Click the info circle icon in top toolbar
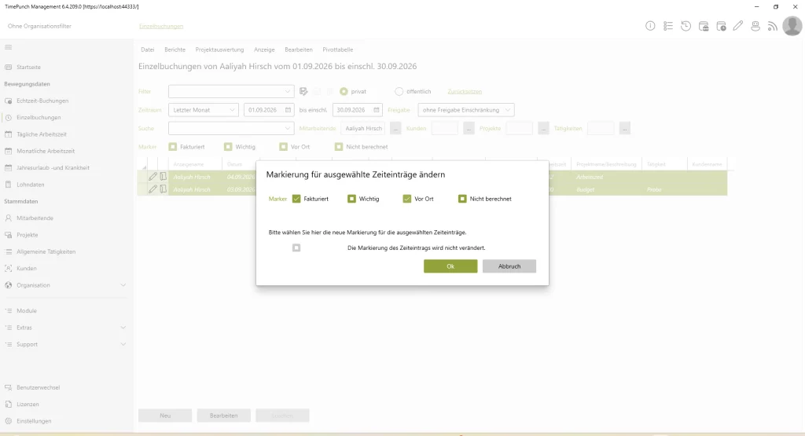Viewport: 805px width, 436px height. [650, 26]
